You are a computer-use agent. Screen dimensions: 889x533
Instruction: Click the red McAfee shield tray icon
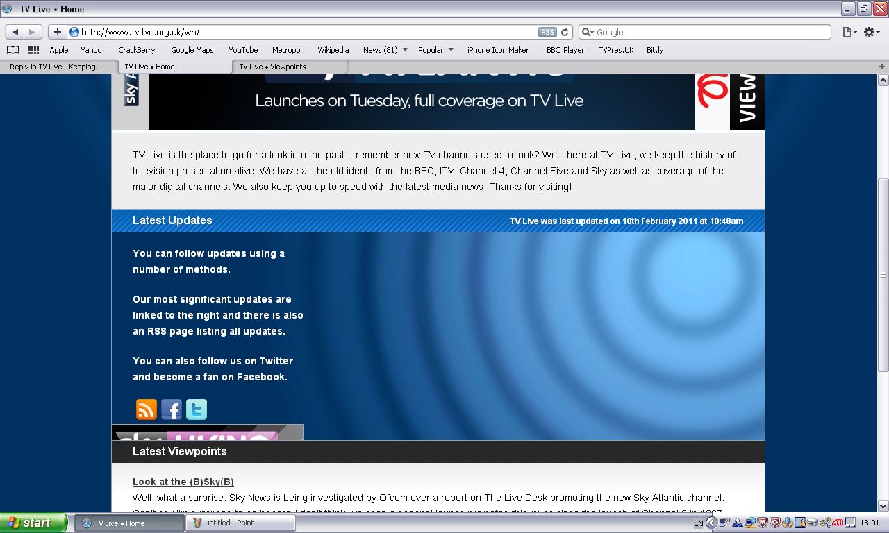coord(763,523)
